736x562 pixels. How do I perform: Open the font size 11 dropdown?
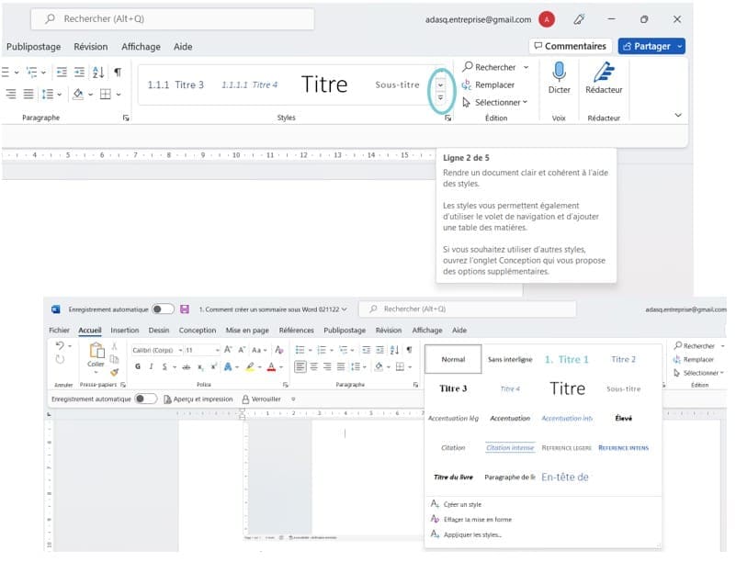[x=218, y=350]
